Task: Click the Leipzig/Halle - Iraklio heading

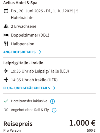Action: click(x=23, y=63)
